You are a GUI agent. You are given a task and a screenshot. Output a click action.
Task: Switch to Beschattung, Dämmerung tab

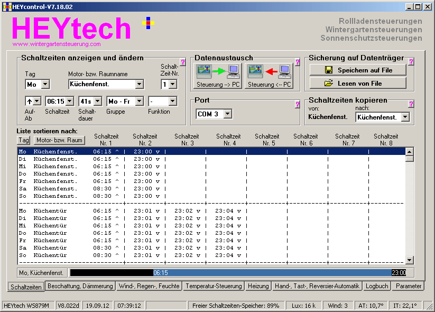pos(80,286)
